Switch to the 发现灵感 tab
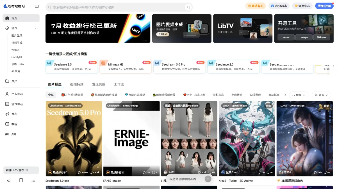This screenshot has height=189, width=337. pos(99,84)
